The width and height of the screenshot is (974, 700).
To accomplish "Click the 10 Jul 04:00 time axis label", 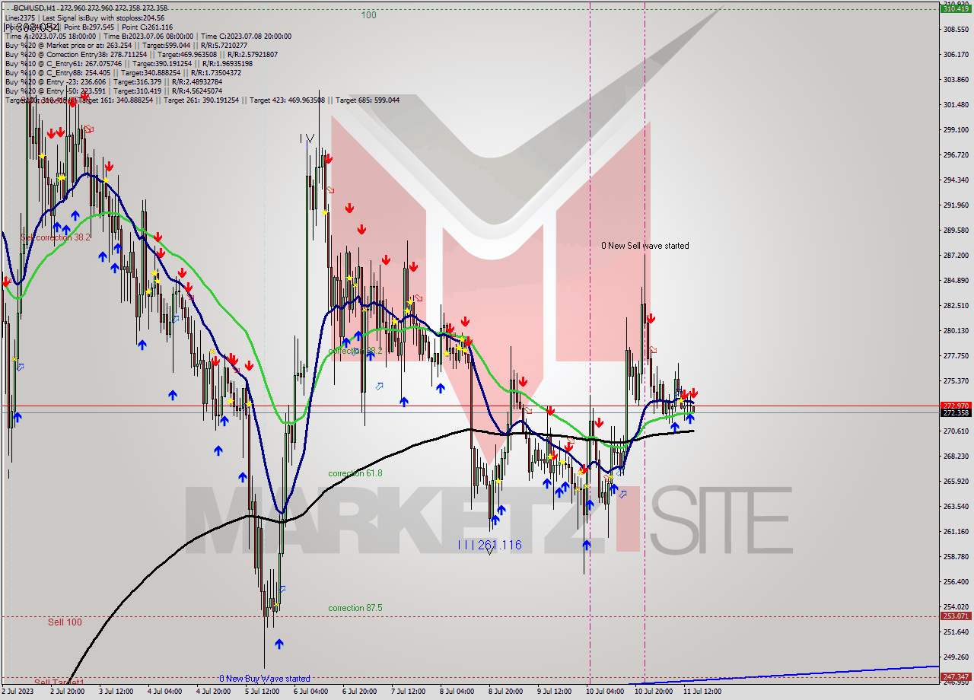I will click(x=603, y=692).
